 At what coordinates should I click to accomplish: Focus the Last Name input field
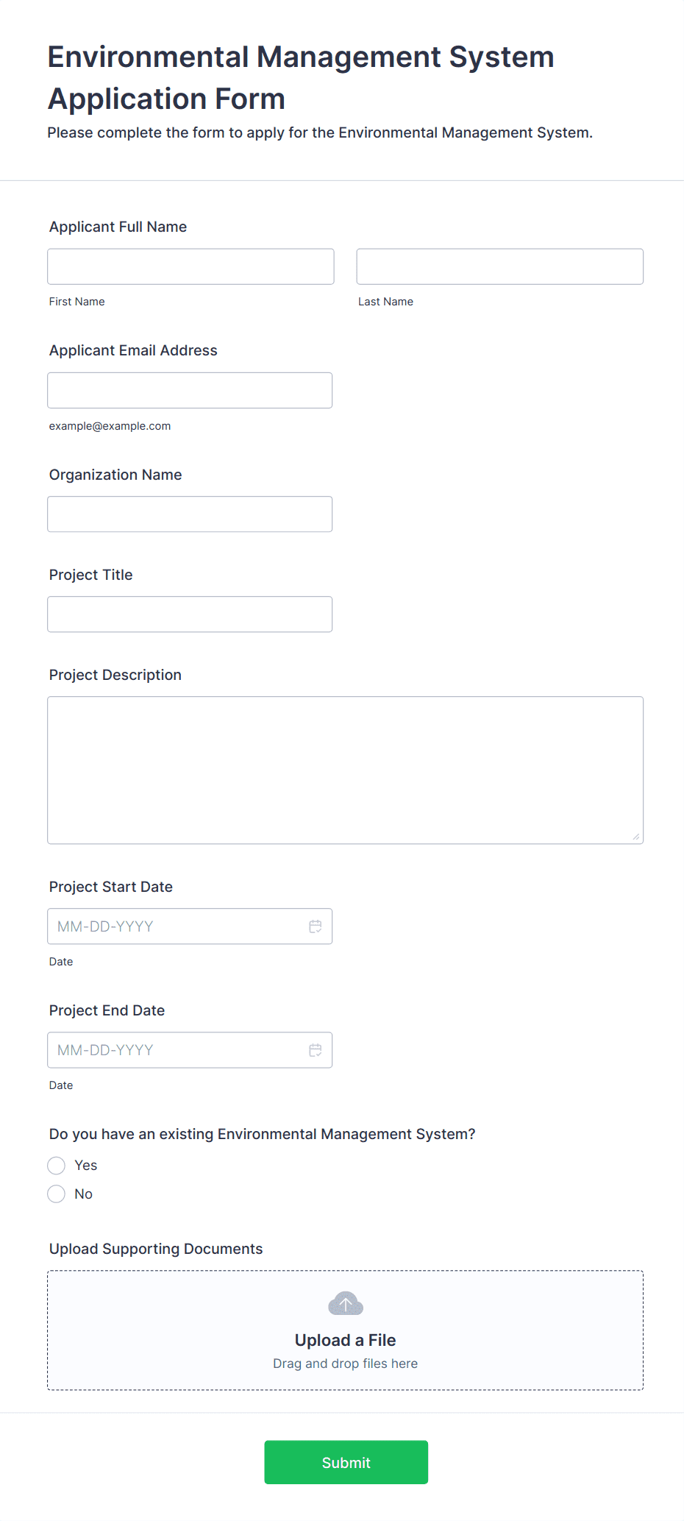(x=499, y=266)
